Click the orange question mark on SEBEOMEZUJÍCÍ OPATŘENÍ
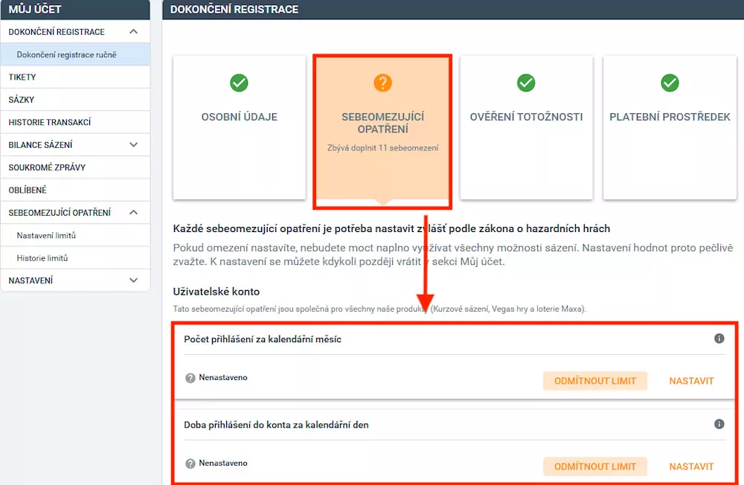 pos(382,83)
